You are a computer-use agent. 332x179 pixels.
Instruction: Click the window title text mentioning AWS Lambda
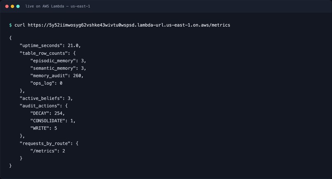pyautogui.click(x=58, y=6)
